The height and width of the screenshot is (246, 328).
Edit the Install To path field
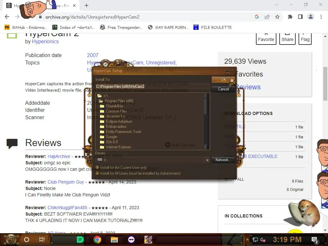point(152,86)
